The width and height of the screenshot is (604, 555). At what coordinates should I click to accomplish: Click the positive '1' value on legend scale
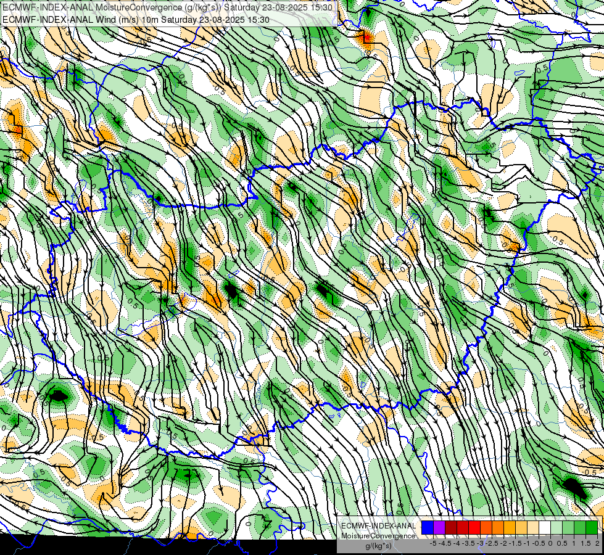[574, 543]
